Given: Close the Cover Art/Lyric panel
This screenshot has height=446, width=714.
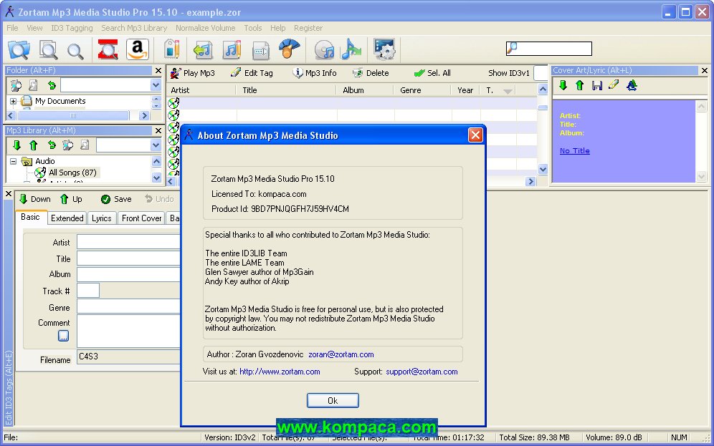Looking at the screenshot, I should pos(704,70).
